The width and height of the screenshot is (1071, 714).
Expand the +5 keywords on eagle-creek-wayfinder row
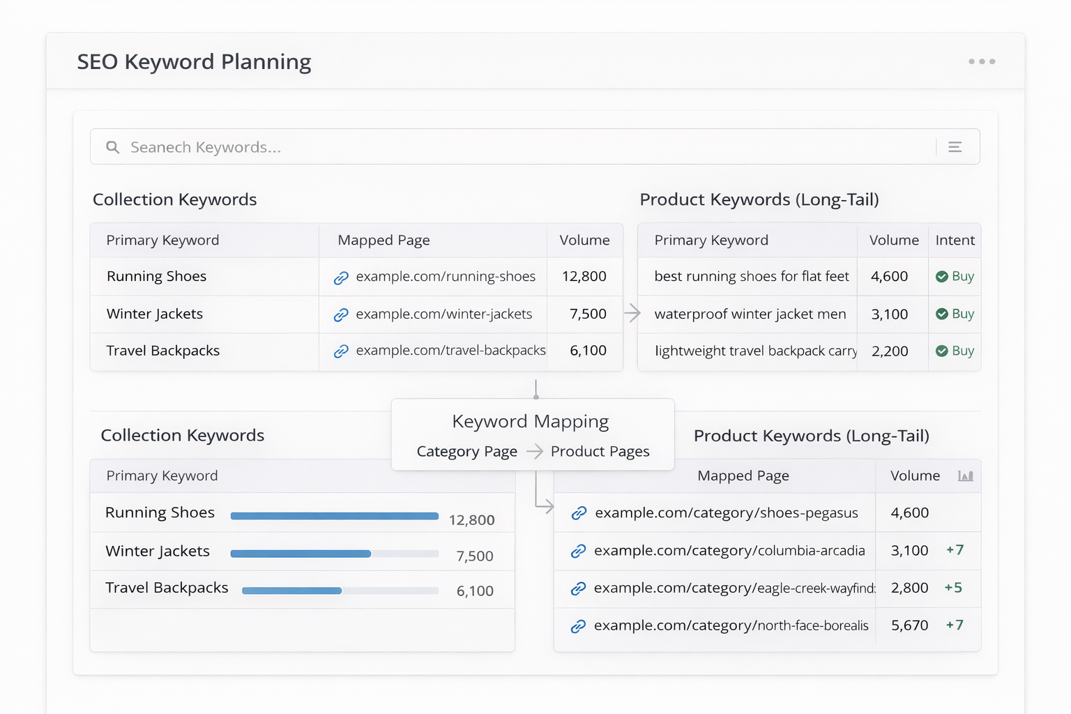(954, 588)
